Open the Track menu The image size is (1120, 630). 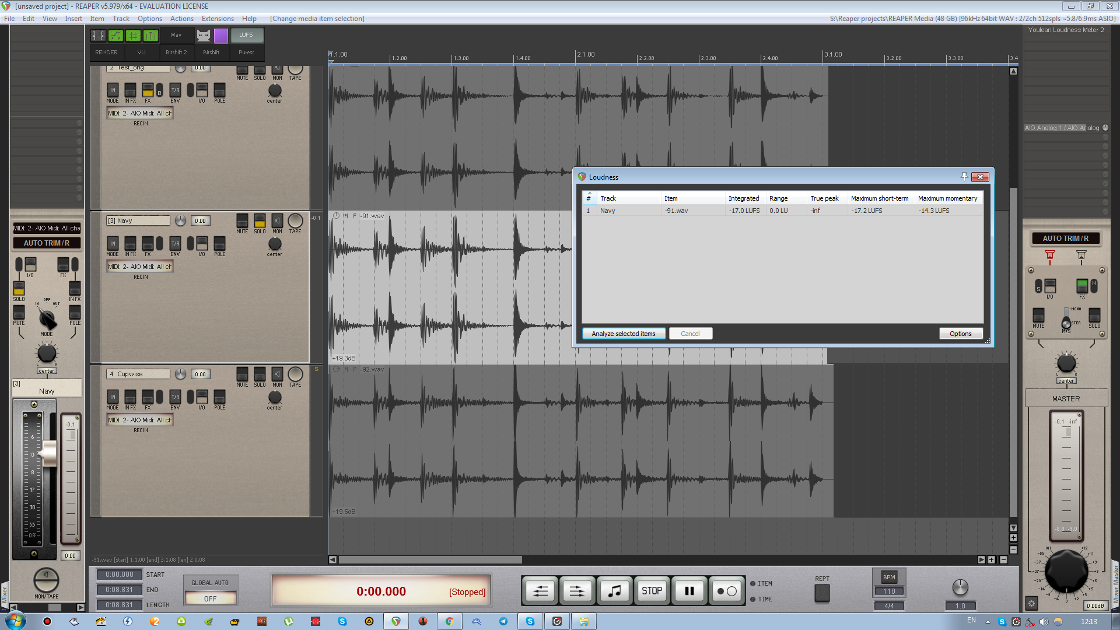(x=121, y=19)
